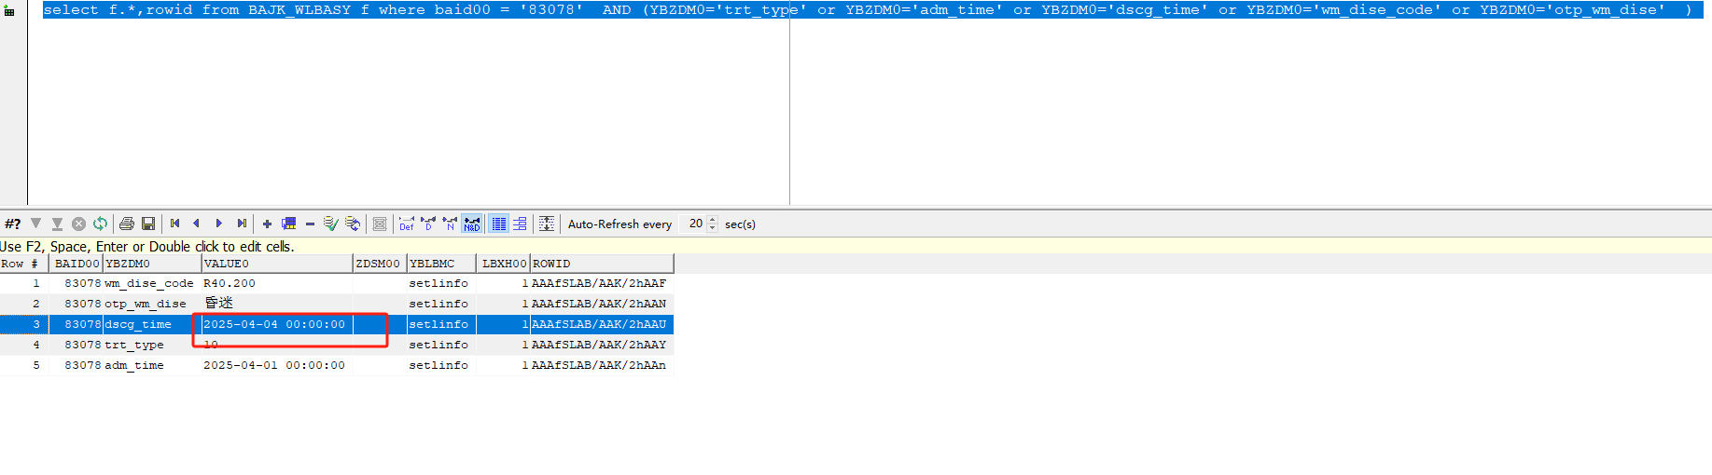Screen dimensions: 1712x475
Task: Jump to the first record
Action: tap(174, 224)
